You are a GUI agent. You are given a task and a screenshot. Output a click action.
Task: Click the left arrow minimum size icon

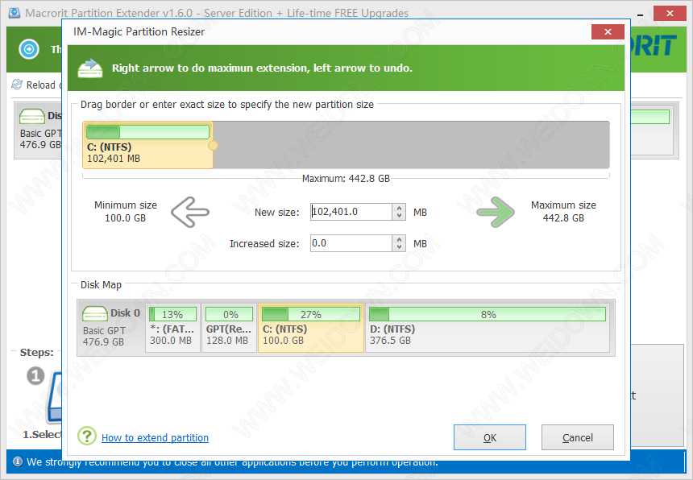click(190, 213)
